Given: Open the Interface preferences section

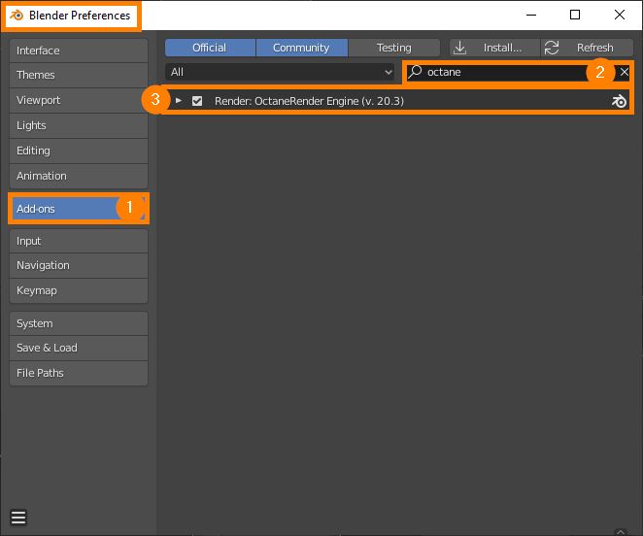Looking at the screenshot, I should [x=79, y=50].
